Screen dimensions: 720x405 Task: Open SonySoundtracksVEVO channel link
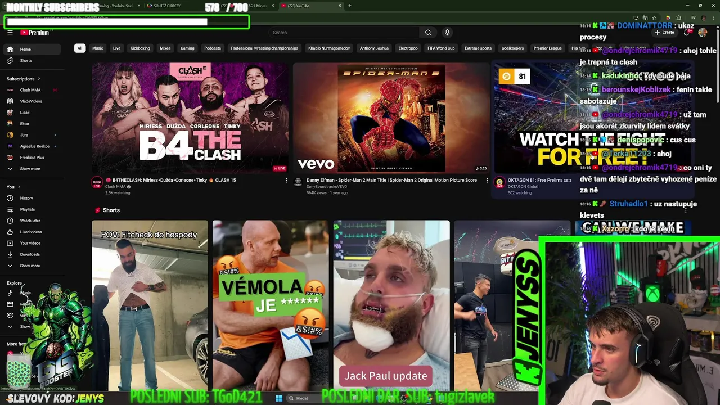pyautogui.click(x=327, y=187)
